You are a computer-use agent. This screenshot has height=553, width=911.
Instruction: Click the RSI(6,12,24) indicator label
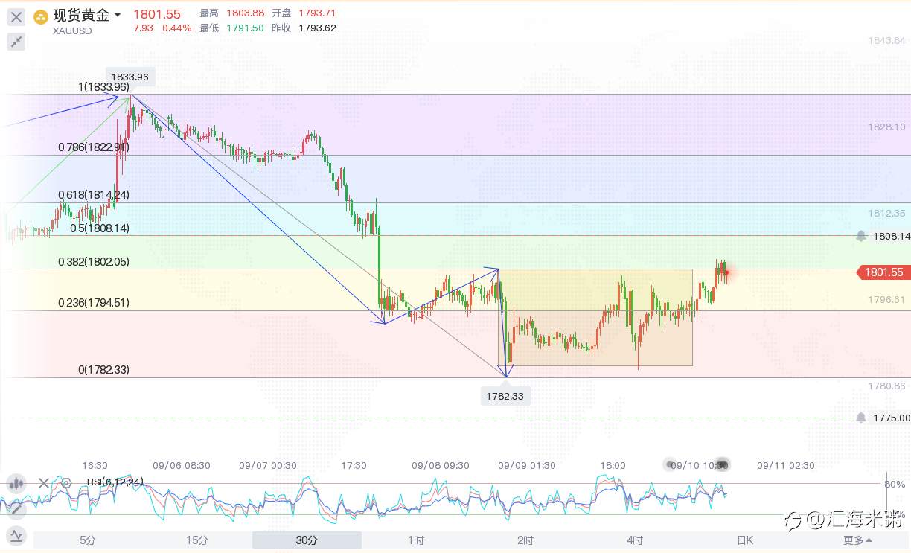114,482
